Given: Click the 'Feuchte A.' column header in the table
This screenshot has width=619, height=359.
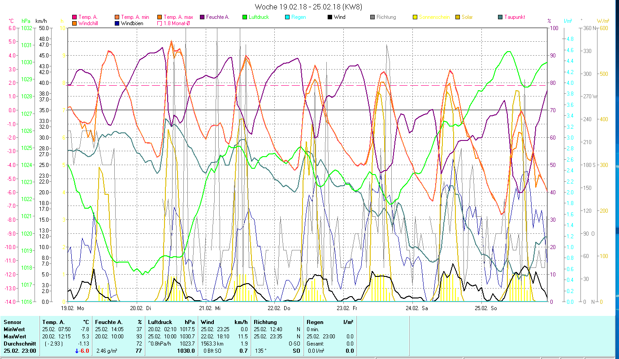Looking at the screenshot, I should [x=109, y=322].
